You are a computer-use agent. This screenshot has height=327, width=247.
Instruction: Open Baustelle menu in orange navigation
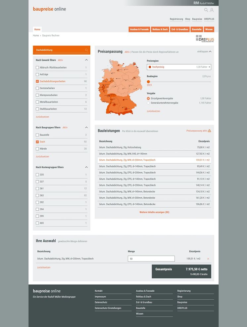197,29
